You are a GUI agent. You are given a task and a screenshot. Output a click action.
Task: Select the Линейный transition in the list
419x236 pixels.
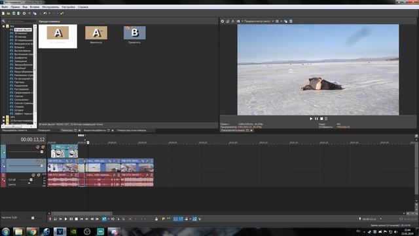coord(20,68)
